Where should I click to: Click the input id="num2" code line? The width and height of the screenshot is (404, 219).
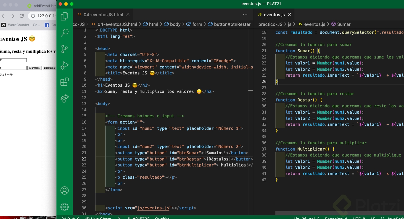(x=179, y=147)
